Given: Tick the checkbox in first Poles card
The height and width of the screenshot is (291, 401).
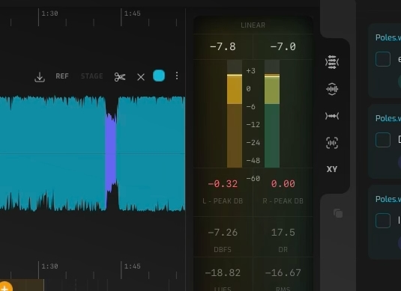Looking at the screenshot, I should 383,59.
